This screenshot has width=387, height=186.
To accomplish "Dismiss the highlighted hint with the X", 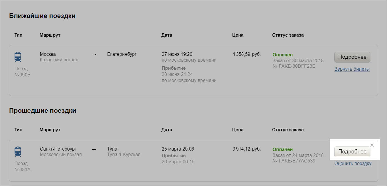I will (x=372, y=145).
